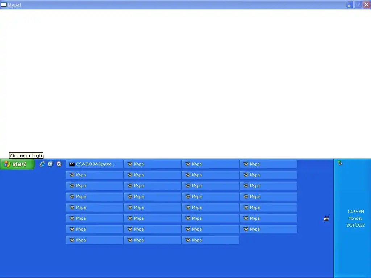Select the Mypal taskbar button directly below the C:\WINDOWS button
Image resolution: width=371 pixels, height=278 pixels.
95,175
